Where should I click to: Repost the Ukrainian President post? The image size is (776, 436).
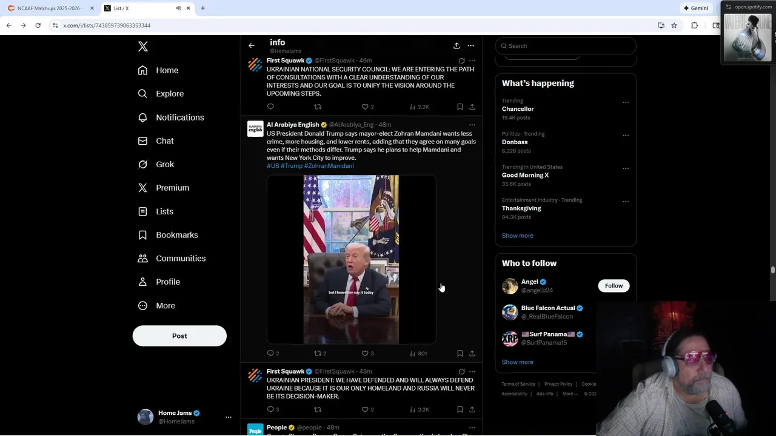click(318, 409)
